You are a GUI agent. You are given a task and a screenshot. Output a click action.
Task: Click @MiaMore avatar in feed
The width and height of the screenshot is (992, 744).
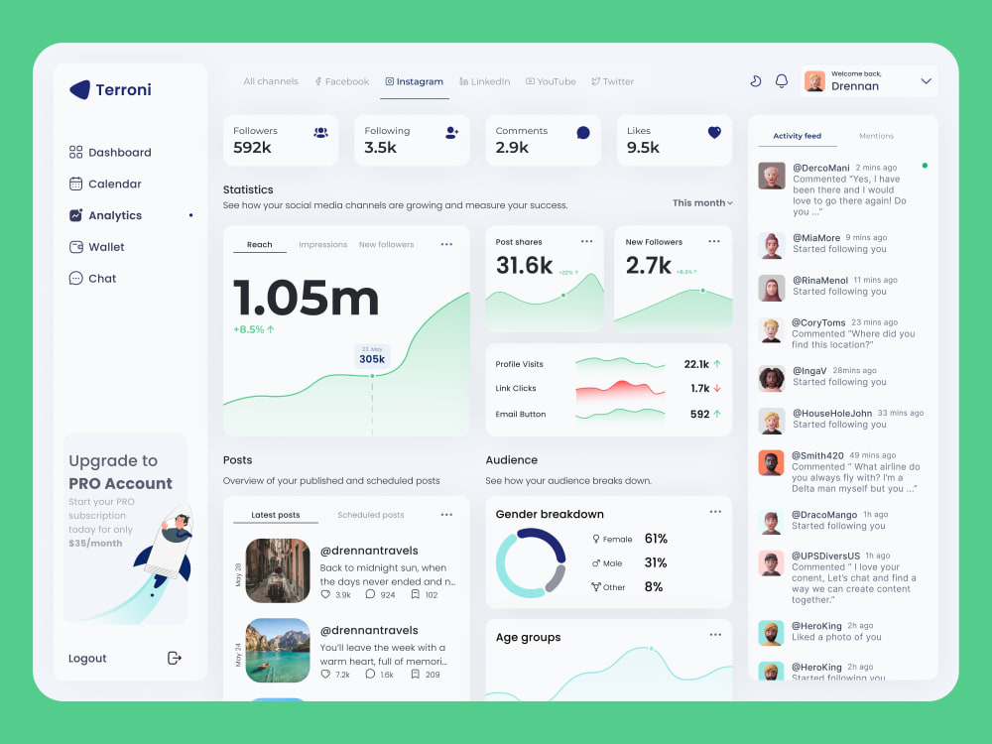[771, 245]
